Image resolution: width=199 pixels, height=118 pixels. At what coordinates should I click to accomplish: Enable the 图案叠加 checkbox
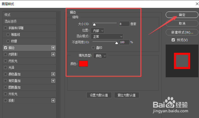click(6, 87)
